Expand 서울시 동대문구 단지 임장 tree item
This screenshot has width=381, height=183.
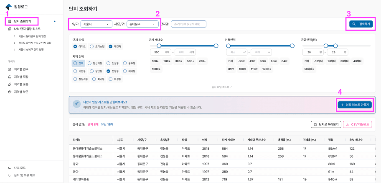coord(15,36)
